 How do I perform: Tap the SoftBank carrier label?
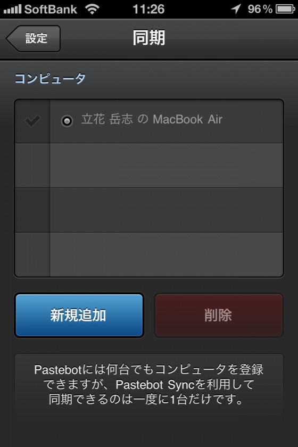coord(51,9)
